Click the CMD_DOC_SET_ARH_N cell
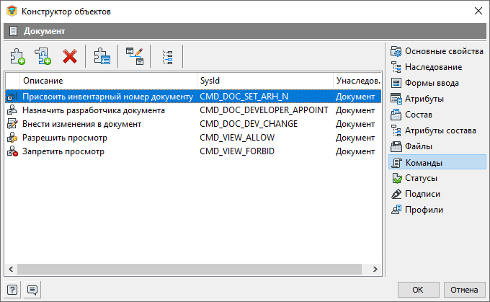The width and height of the screenshot is (490, 302). click(x=244, y=97)
